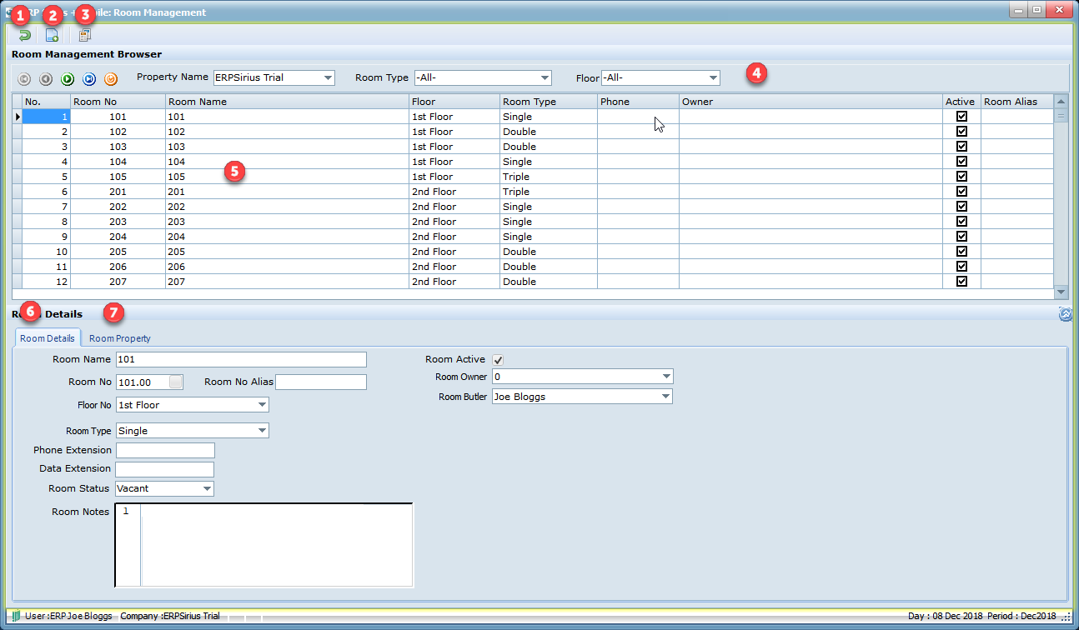Switch to the Room Property tab
This screenshot has width=1079, height=630.
120,338
